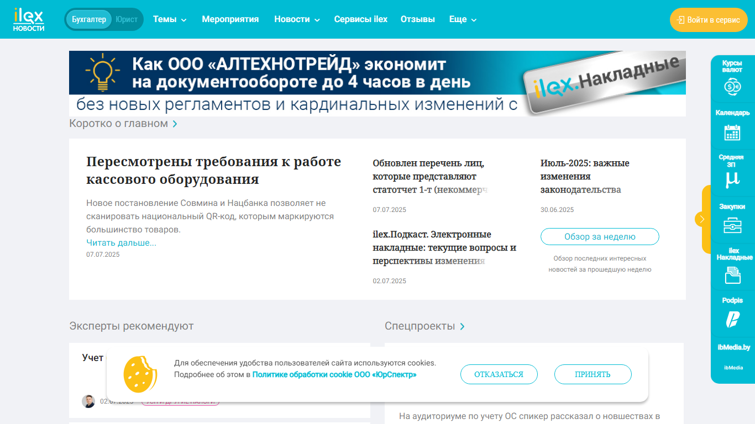This screenshot has height=424, width=755.
Task: Click the АЛТЕХНОТРЕЙД advertising banner
Action: (377, 83)
